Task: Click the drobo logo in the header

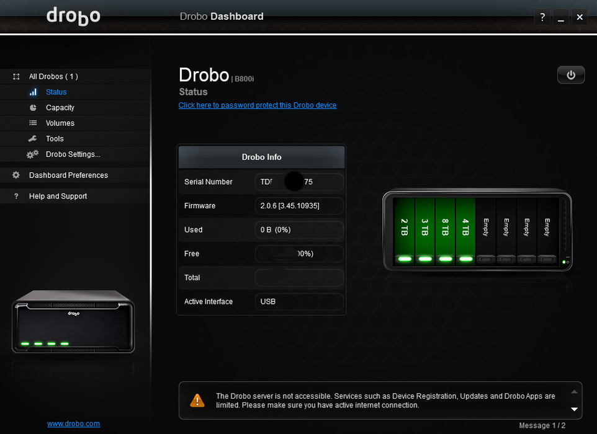Action: 73,16
